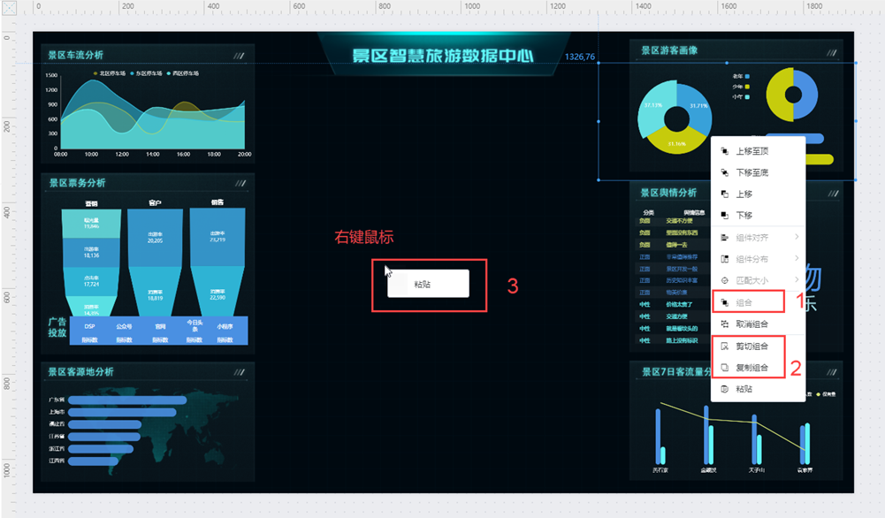Expand the 组件对齐 submenu arrow

click(797, 237)
